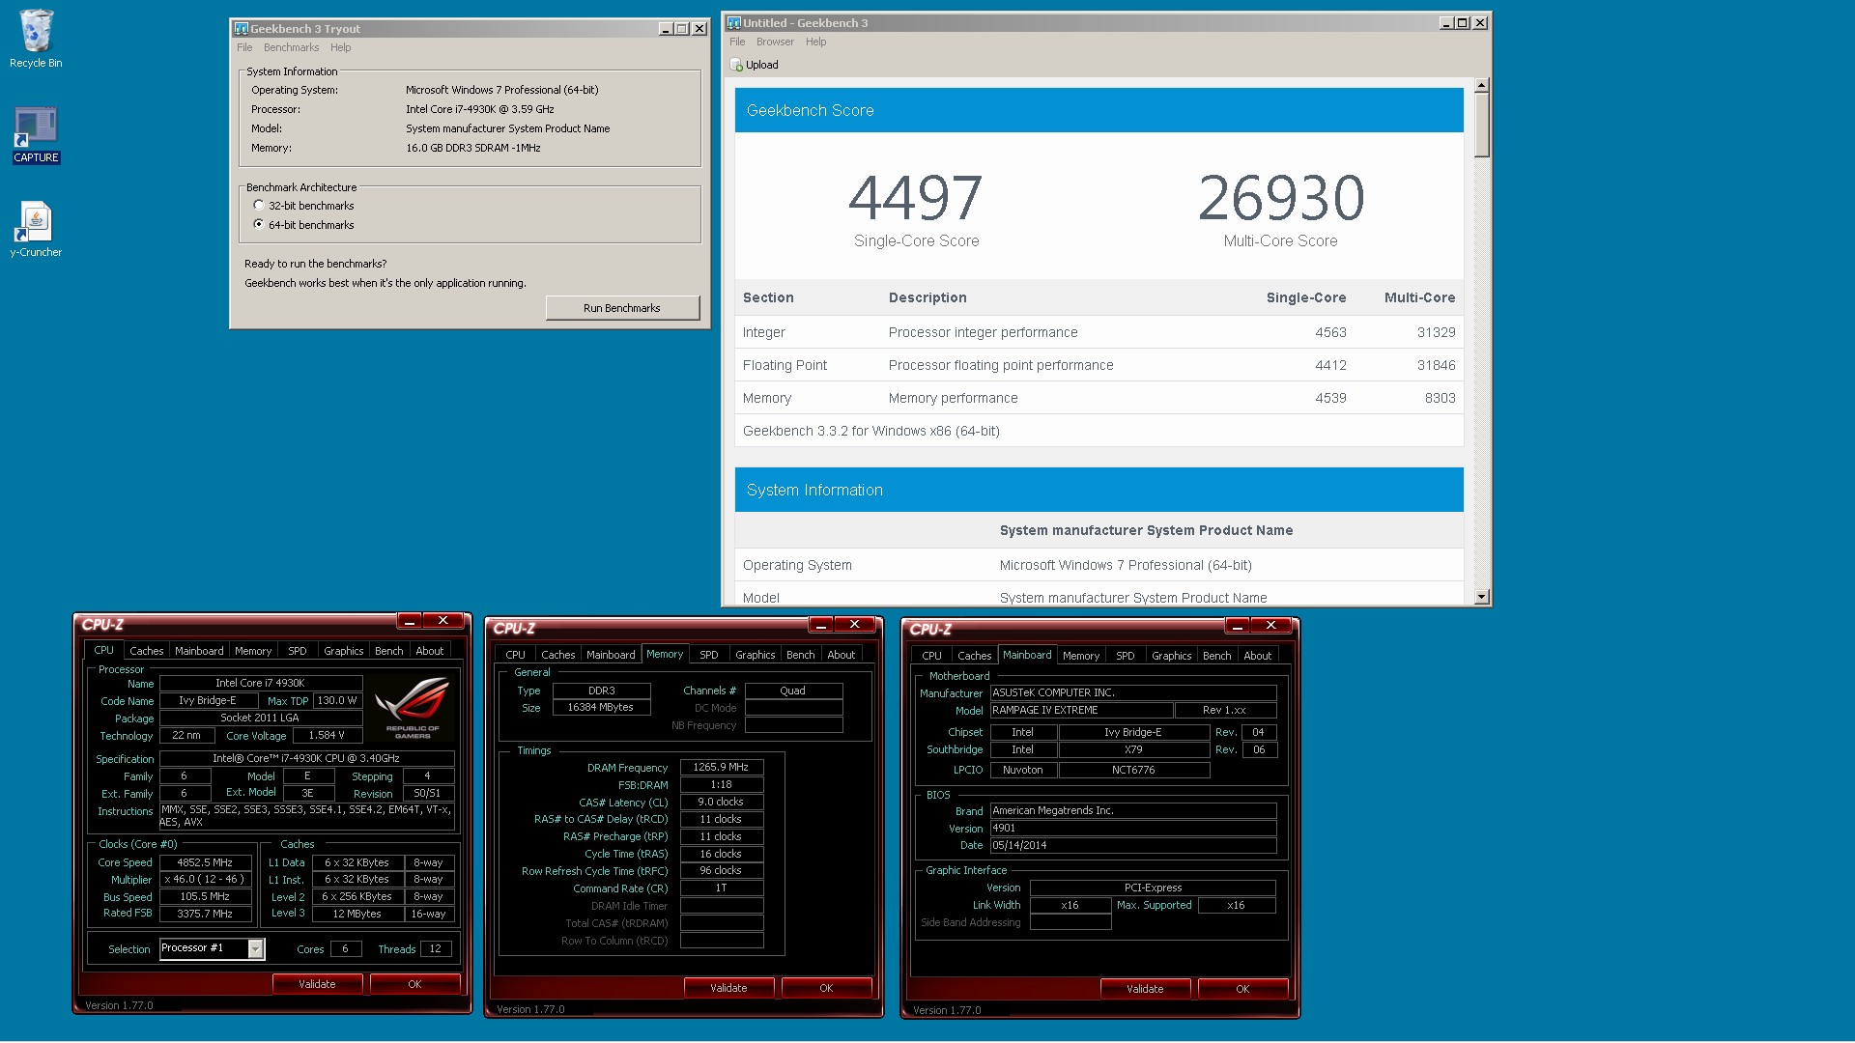Click the Memory performance row in results
Viewport: 1855px width, 1043px height.
tap(1099, 398)
